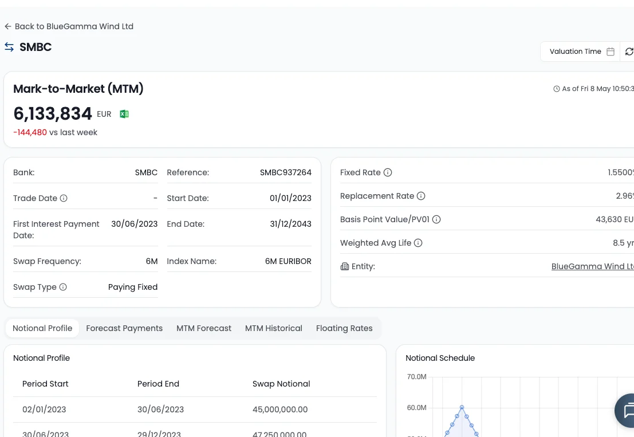Switch to the MTM Forecast tab
Image resolution: width=634 pixels, height=437 pixels.
(x=204, y=328)
